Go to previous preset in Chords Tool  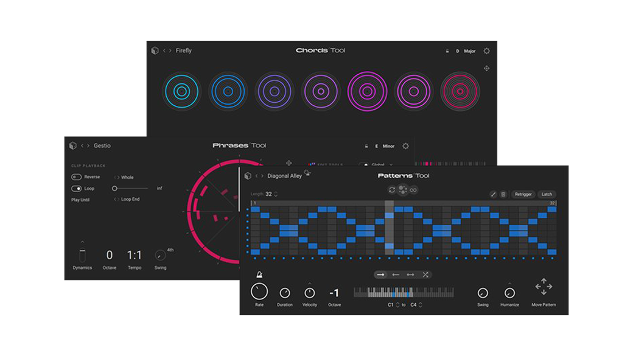[x=164, y=51]
